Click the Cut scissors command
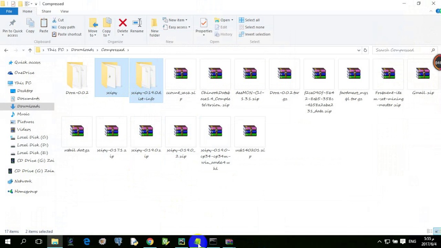 coord(58,20)
